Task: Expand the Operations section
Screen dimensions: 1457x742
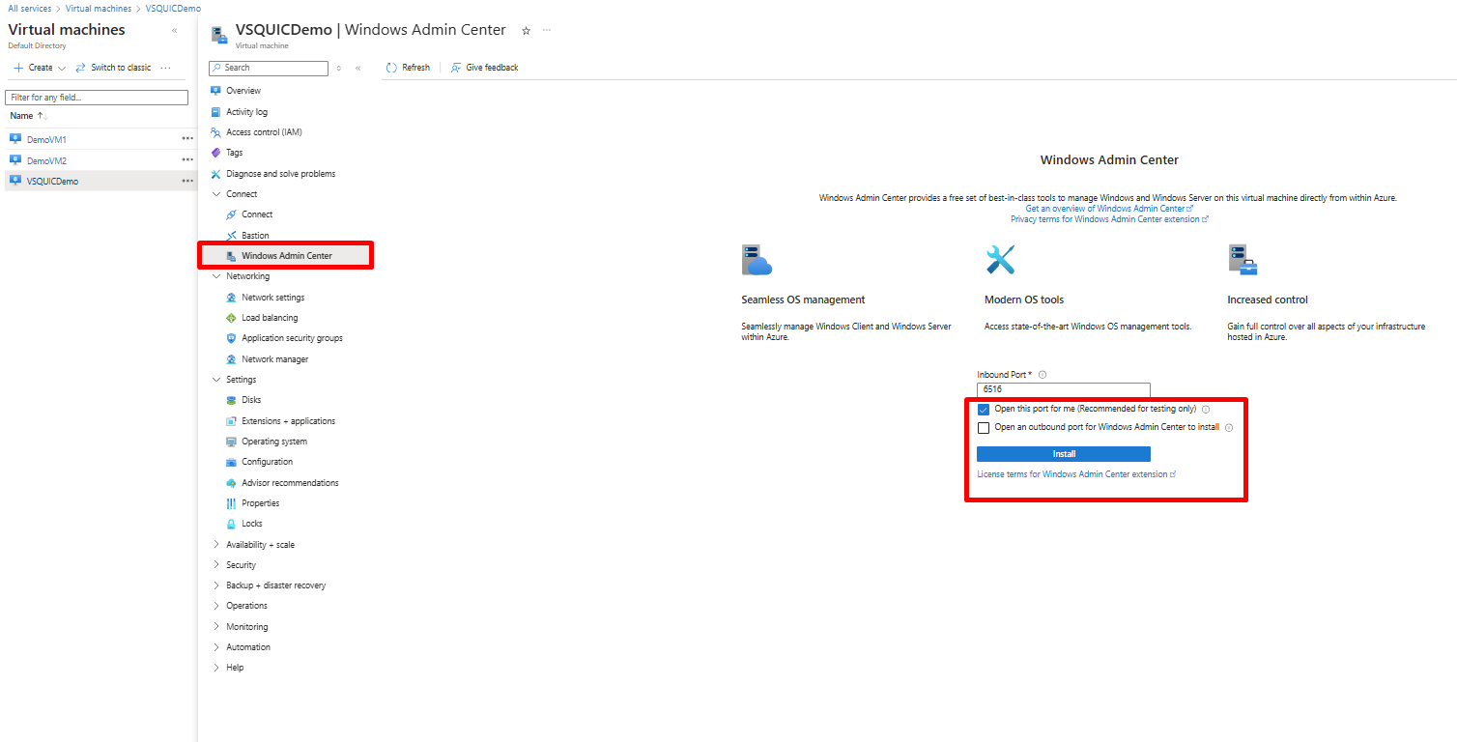Action: (215, 606)
